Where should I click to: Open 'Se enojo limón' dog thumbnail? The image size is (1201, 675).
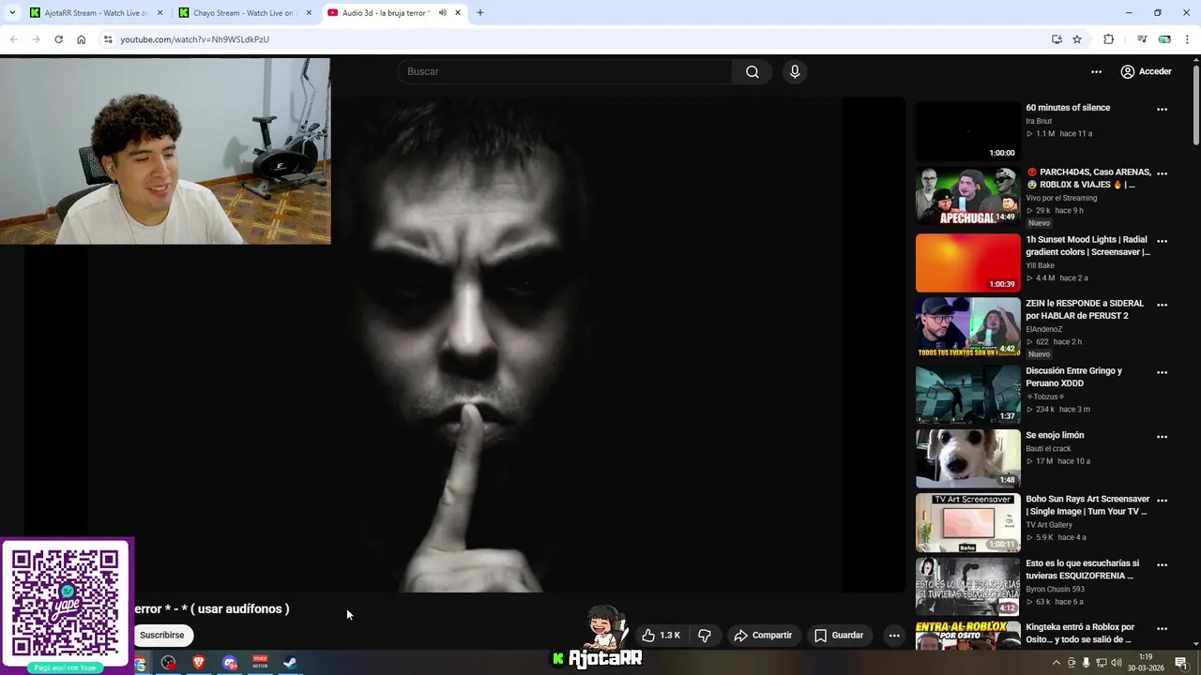pos(967,458)
